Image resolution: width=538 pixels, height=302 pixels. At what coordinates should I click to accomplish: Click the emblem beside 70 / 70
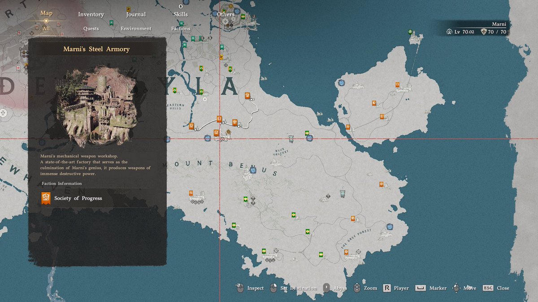483,32
